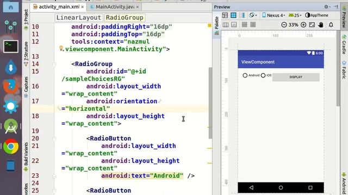Collapse RadioButton fold marker at line 25

54,191
